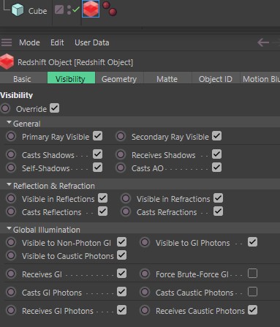Click the visibility dots next to Cube
The width and height of the screenshot is (280, 327).
click(x=69, y=10)
